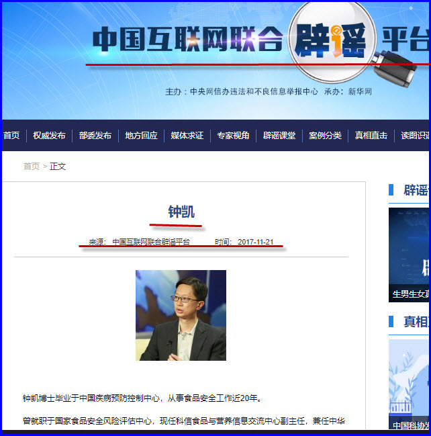Click the 首页 breadcrumb link
Image resolution: width=431 pixels, height=436 pixels.
(32, 167)
